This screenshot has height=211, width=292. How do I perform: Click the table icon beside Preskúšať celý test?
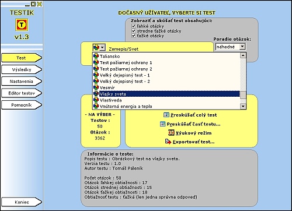pyautogui.click(x=166, y=115)
